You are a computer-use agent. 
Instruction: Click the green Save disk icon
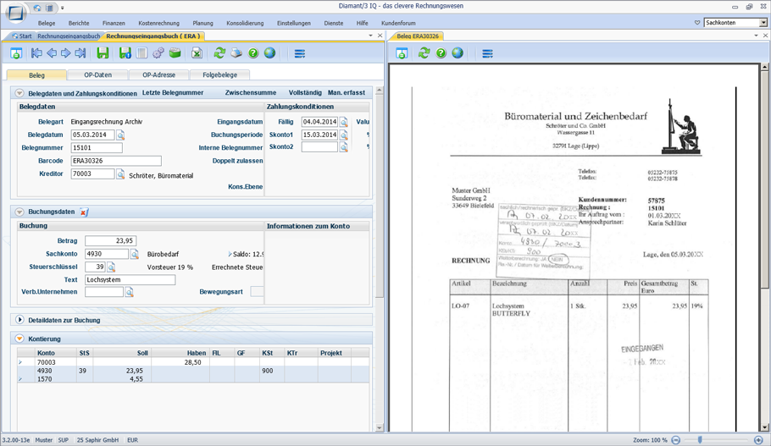(103, 53)
